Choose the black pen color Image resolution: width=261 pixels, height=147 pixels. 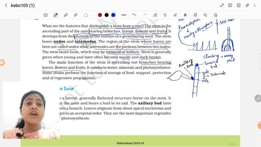coord(106,15)
